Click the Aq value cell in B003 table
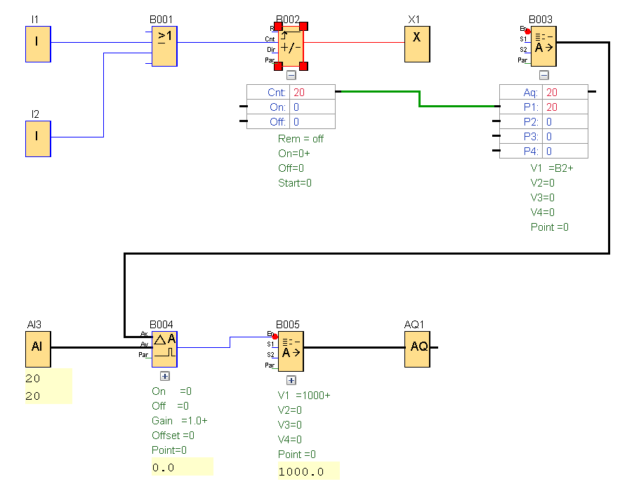 pos(565,92)
